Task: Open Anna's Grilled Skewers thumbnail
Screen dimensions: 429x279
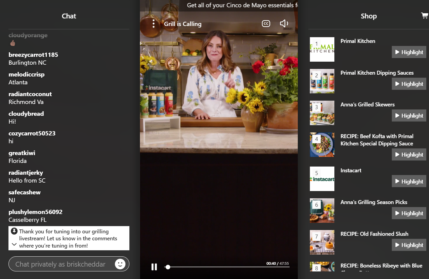Action: click(322, 113)
